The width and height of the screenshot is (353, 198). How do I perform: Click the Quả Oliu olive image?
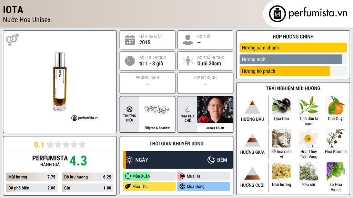pyautogui.click(x=281, y=106)
